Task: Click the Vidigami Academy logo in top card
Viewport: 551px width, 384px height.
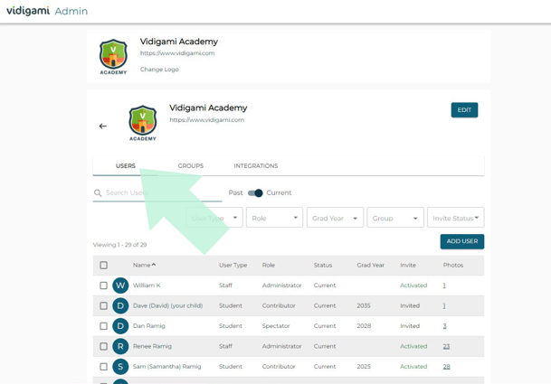Action: [113, 57]
